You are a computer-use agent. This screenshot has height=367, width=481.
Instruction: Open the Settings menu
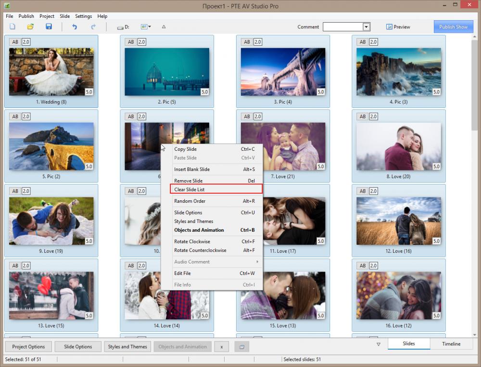83,16
